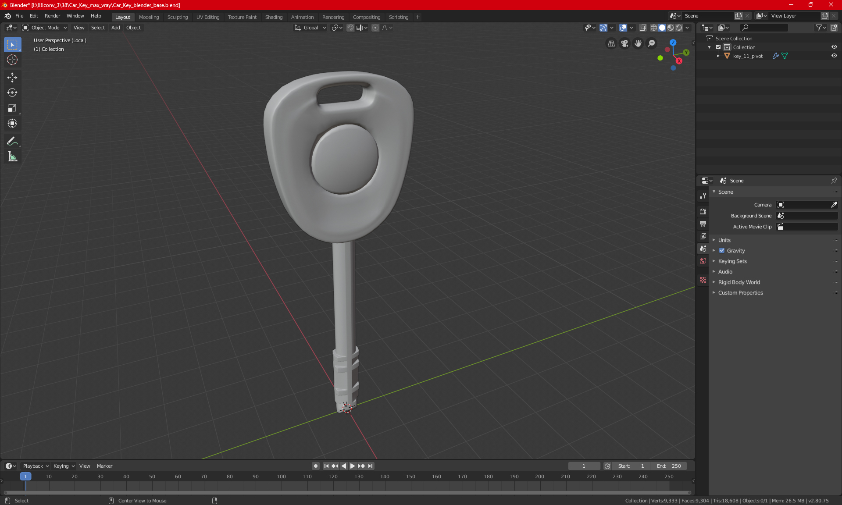The width and height of the screenshot is (842, 505).
Task: Toggle perspective/orthographic grid view icon
Action: click(611, 43)
